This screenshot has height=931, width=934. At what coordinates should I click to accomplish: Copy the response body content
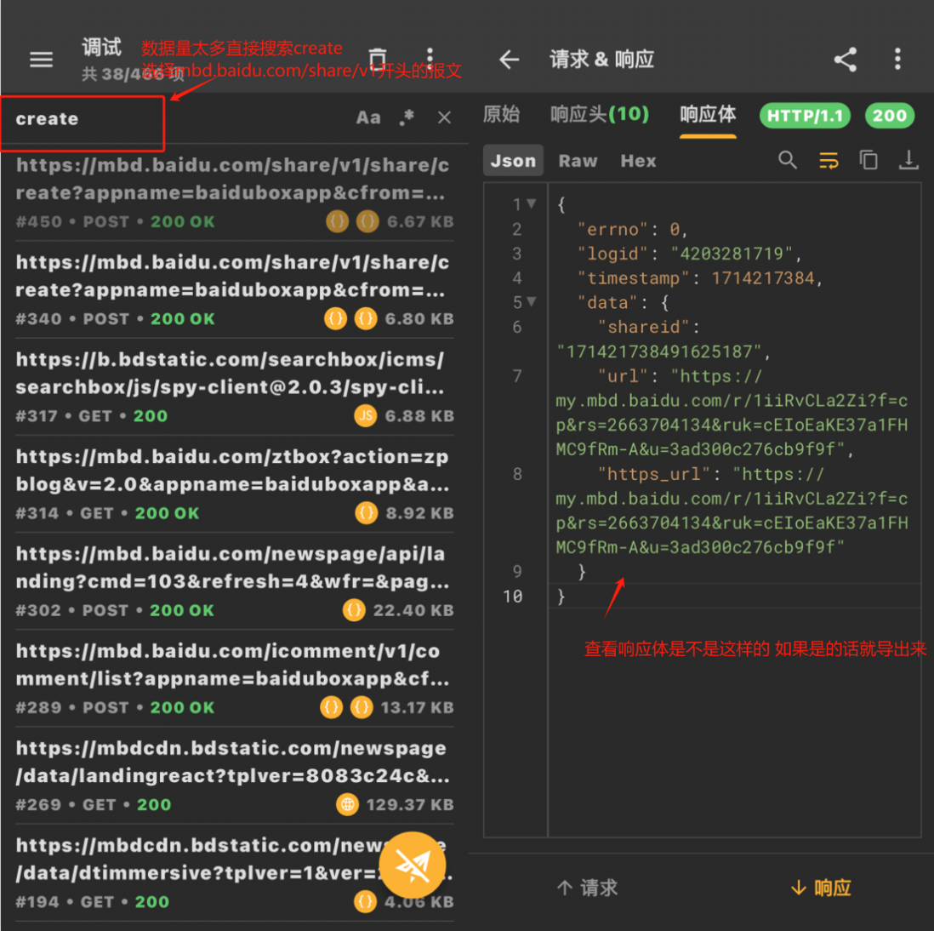[x=869, y=160]
